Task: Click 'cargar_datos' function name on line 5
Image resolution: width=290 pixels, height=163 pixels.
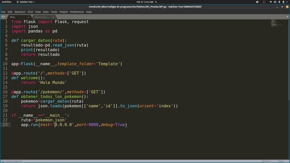Action: tap(35, 40)
